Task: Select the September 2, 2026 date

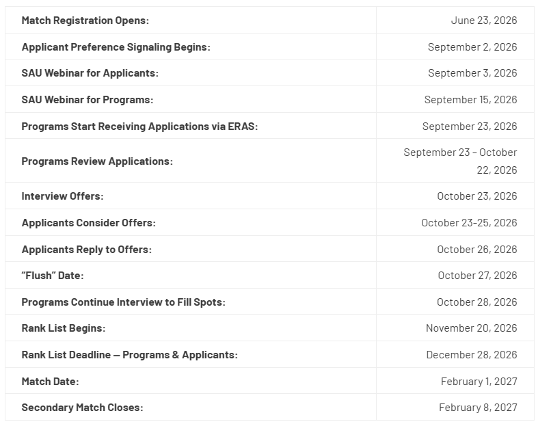Action: [x=472, y=47]
